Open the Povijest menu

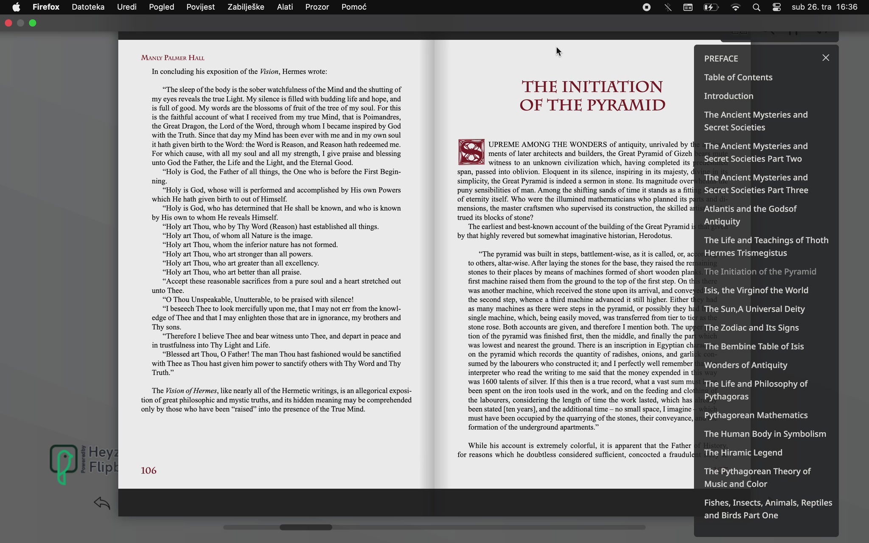coord(200,7)
